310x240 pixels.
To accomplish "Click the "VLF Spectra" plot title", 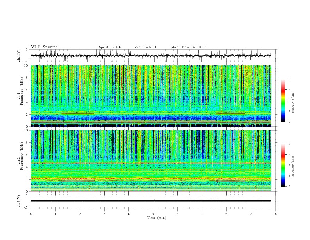I will 44,47.
